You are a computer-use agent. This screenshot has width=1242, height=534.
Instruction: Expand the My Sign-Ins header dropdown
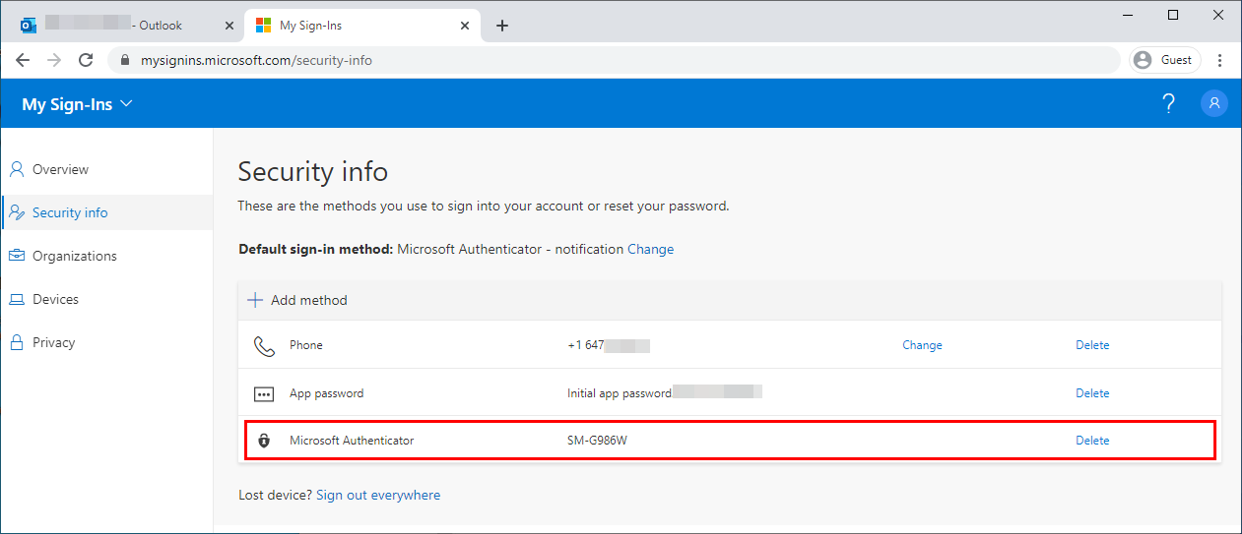pyautogui.click(x=77, y=104)
